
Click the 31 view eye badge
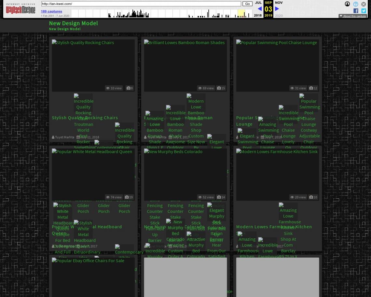[x=298, y=88]
